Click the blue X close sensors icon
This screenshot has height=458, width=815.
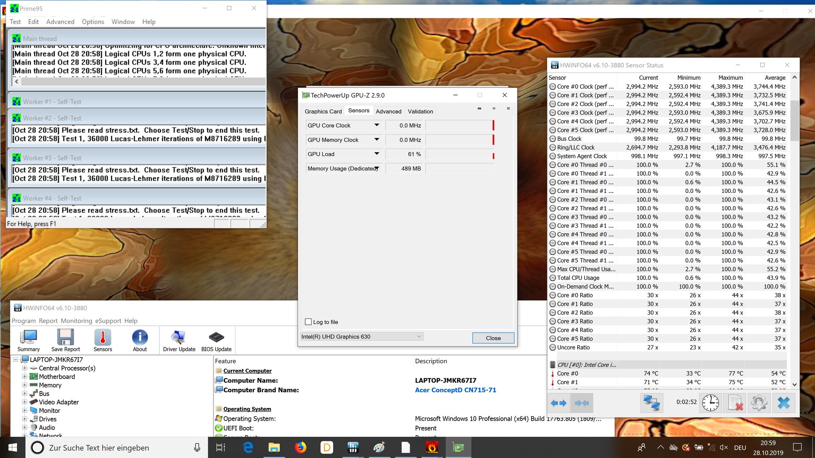click(x=784, y=403)
